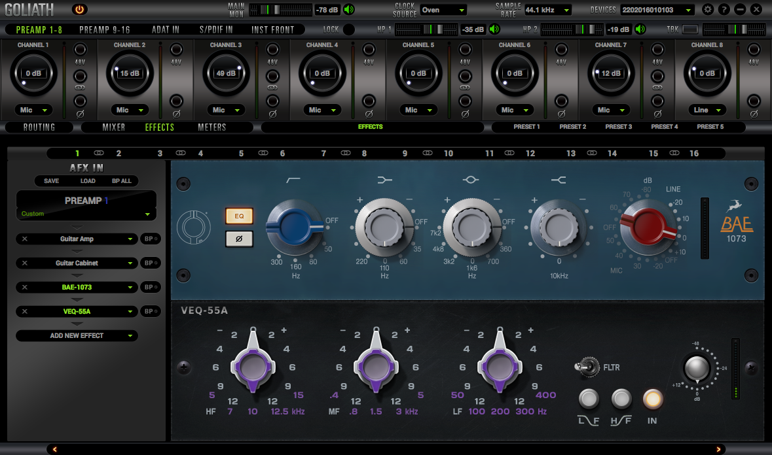The height and width of the screenshot is (455, 772).
Task: Select Preset 1
Action: [526, 127]
